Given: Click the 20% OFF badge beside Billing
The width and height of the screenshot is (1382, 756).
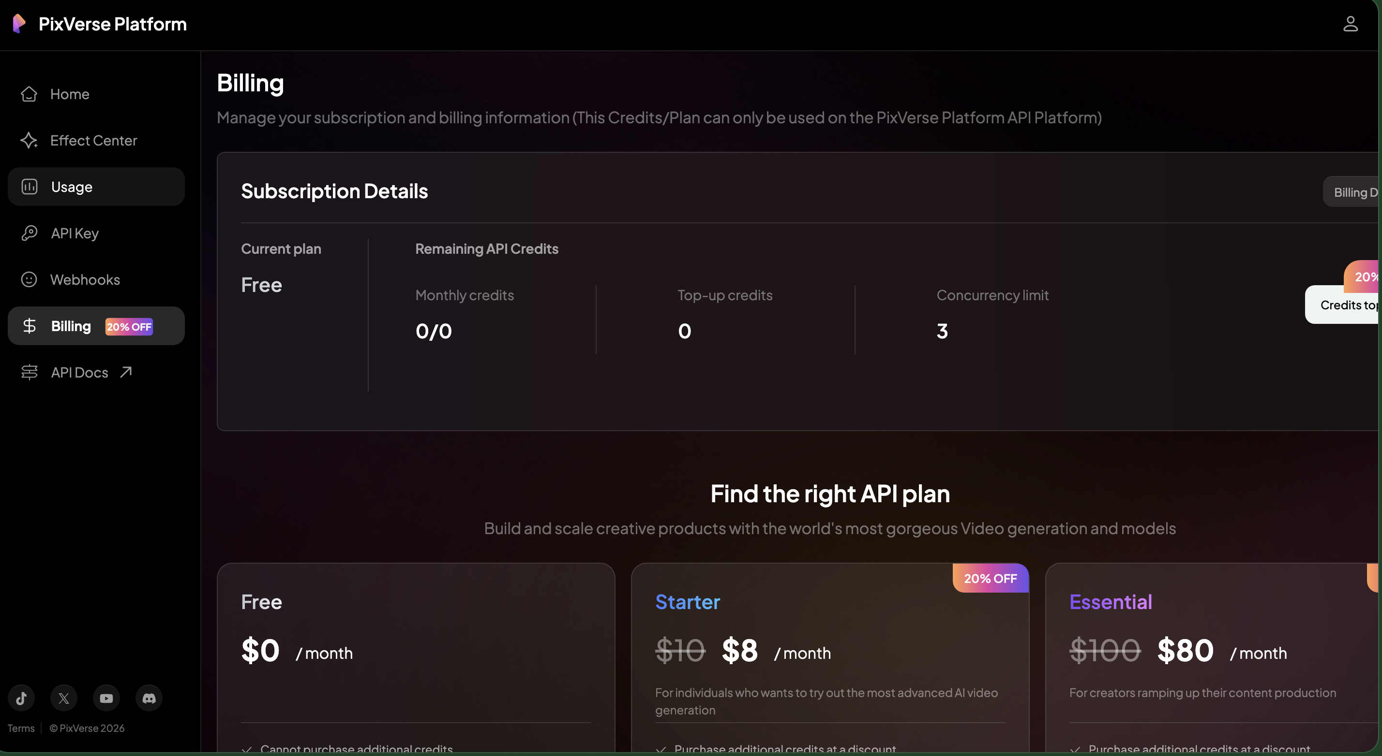Looking at the screenshot, I should [x=129, y=326].
